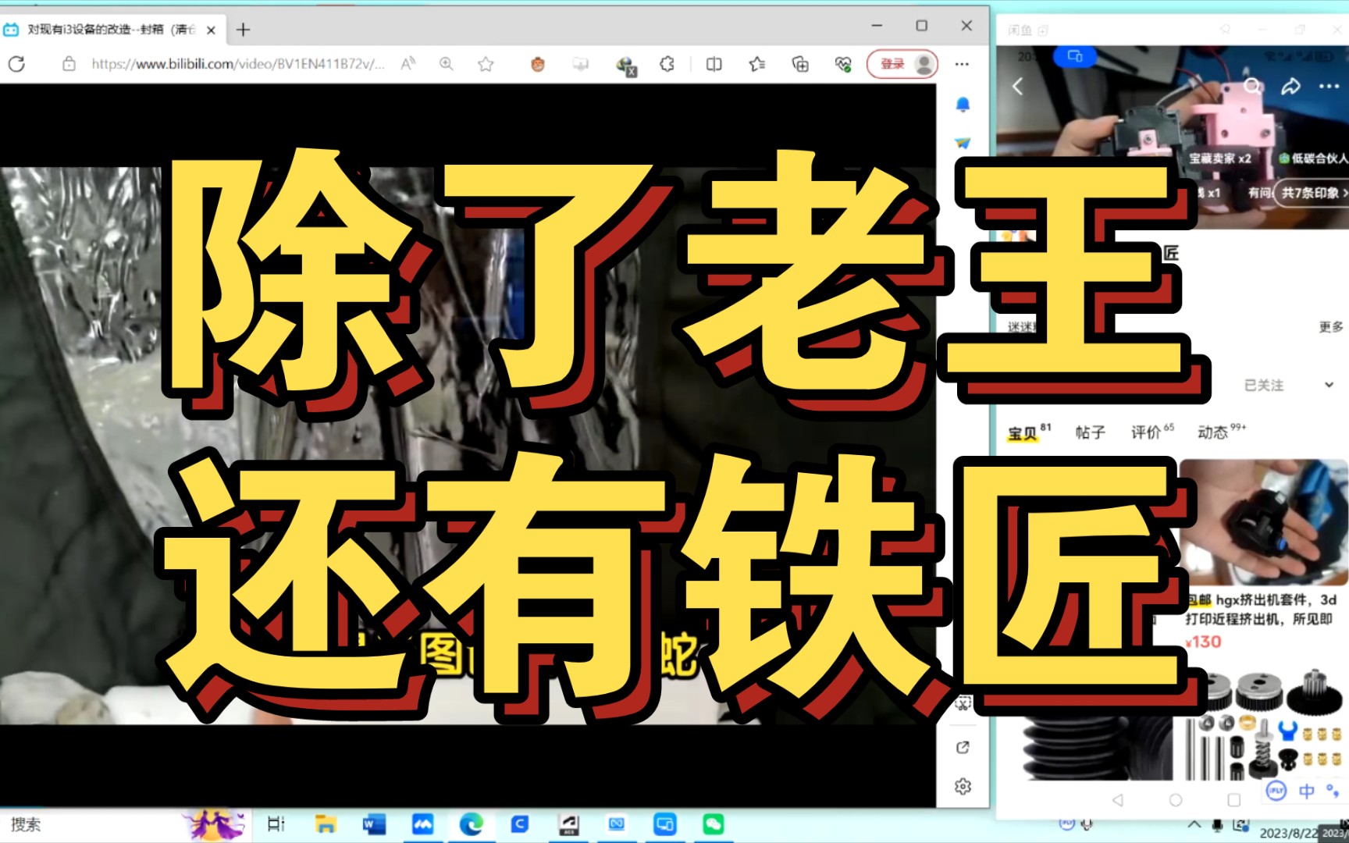Image resolution: width=1349 pixels, height=843 pixels.
Task: Open Microsoft Word from taskbar
Action: [x=373, y=824]
